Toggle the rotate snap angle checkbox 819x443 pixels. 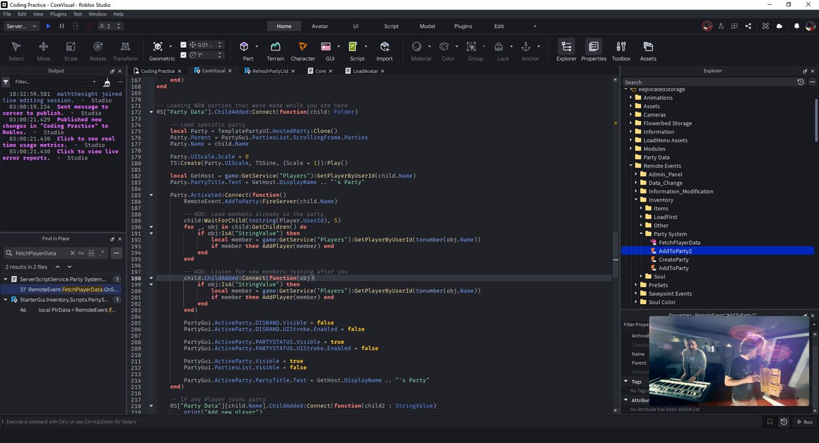tap(183, 55)
